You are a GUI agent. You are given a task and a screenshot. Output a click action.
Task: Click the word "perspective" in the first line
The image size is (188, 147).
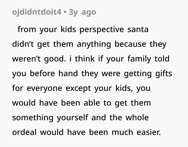pyautogui.click(x=103, y=29)
